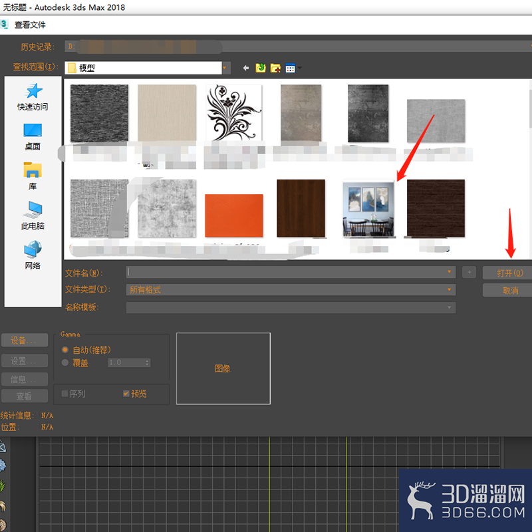532x532 pixels.
Task: Select Libraries (库) in sidebar
Action: (x=33, y=176)
